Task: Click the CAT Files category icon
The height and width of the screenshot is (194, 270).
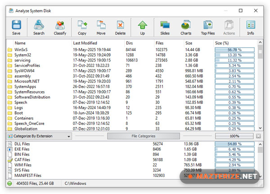Action: (x=10, y=159)
